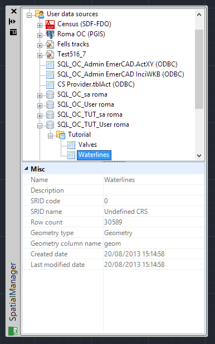Click database icon of SQL_OC_User roma
The height and width of the screenshot is (344, 215).
(50, 105)
